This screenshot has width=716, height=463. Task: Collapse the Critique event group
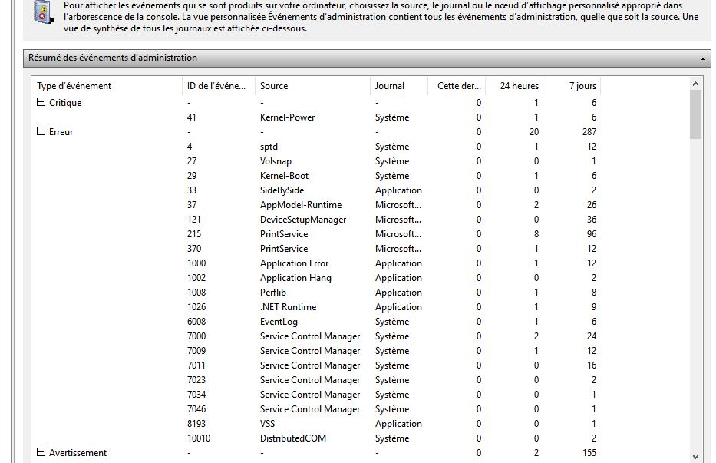pyautogui.click(x=41, y=102)
